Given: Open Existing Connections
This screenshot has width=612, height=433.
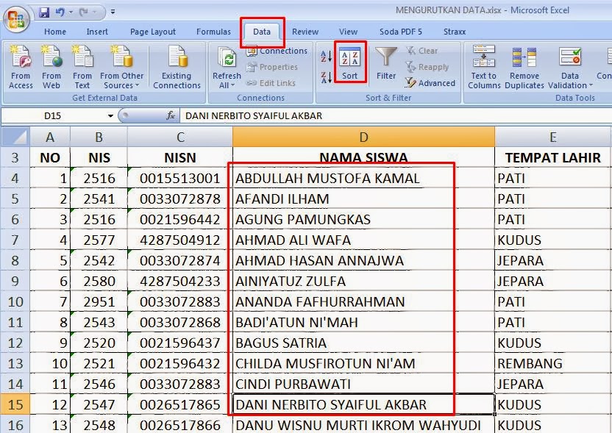Looking at the screenshot, I should [x=177, y=67].
